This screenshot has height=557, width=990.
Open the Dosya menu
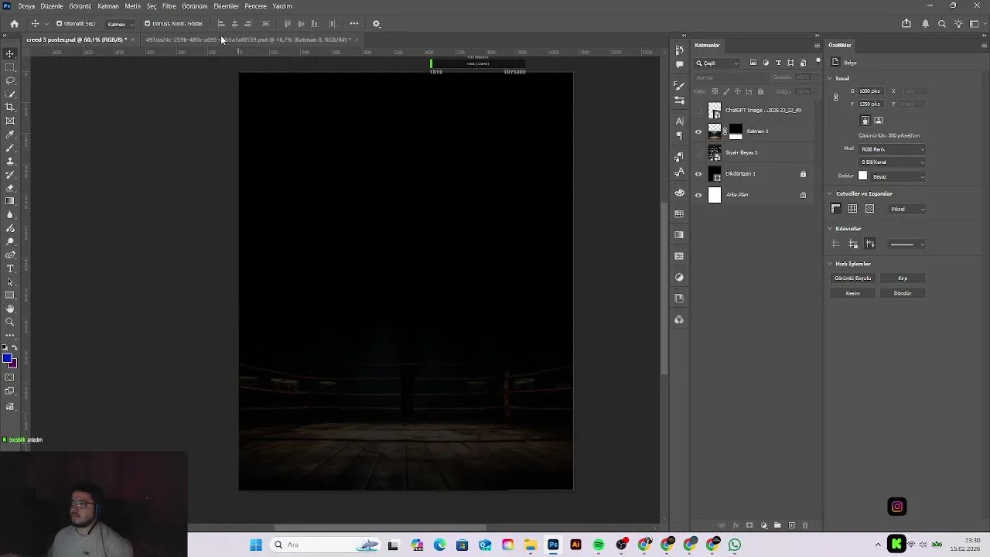tap(26, 6)
